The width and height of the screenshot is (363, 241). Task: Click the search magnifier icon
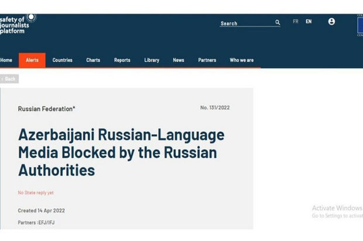click(278, 23)
